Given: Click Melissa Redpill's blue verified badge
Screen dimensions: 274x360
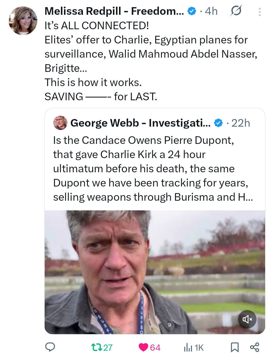Looking at the screenshot, I should [x=191, y=11].
